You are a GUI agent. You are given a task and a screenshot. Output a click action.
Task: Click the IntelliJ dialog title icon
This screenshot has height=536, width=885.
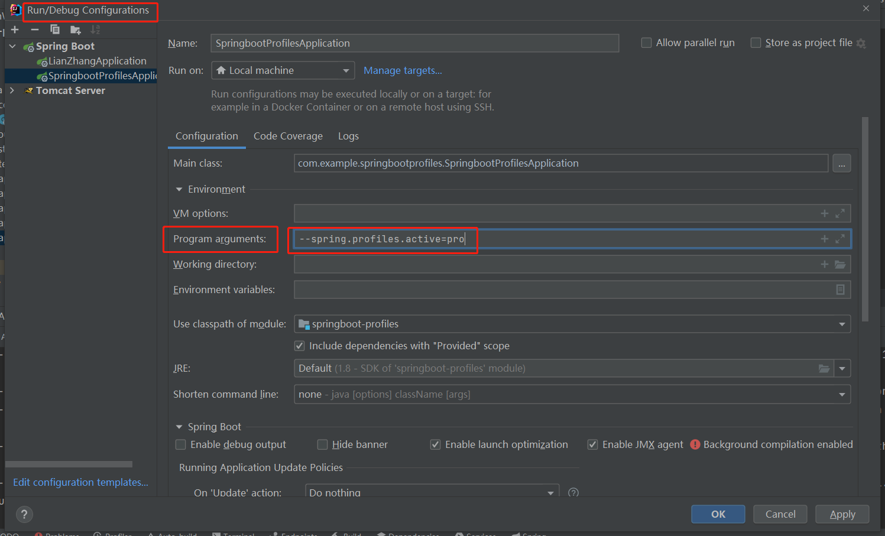pos(16,10)
